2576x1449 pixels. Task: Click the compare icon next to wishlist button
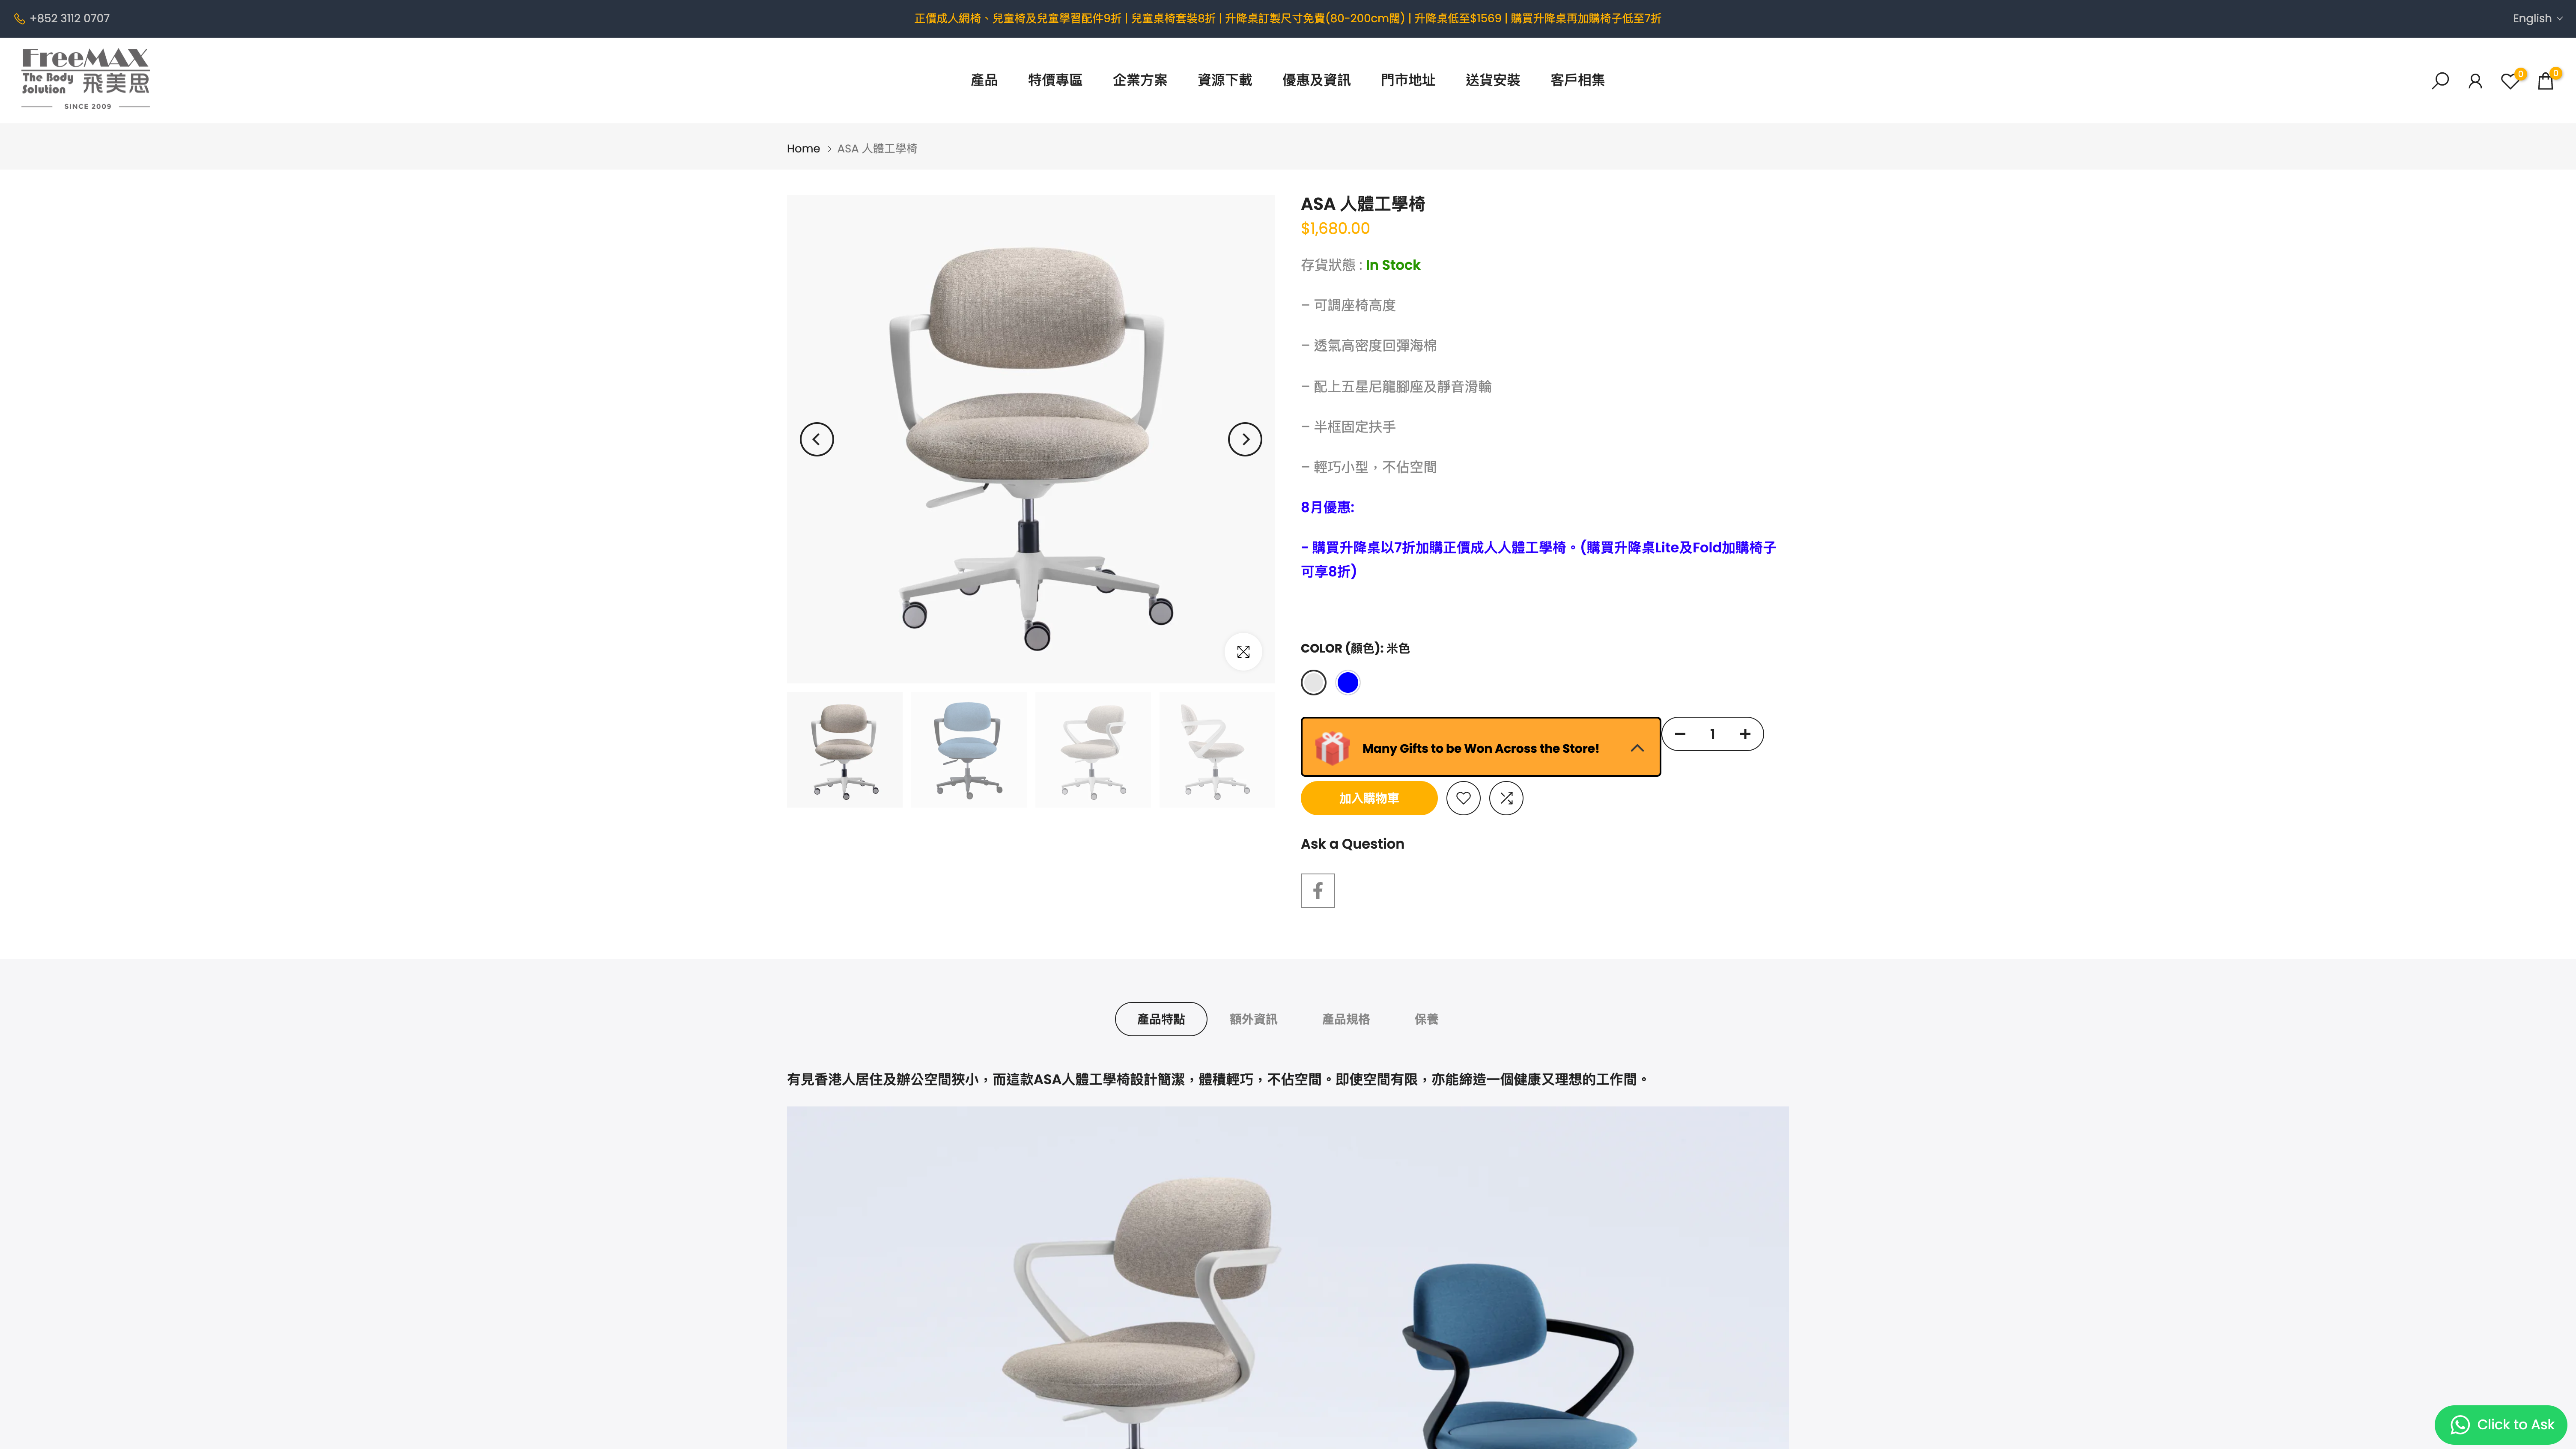pyautogui.click(x=1506, y=798)
